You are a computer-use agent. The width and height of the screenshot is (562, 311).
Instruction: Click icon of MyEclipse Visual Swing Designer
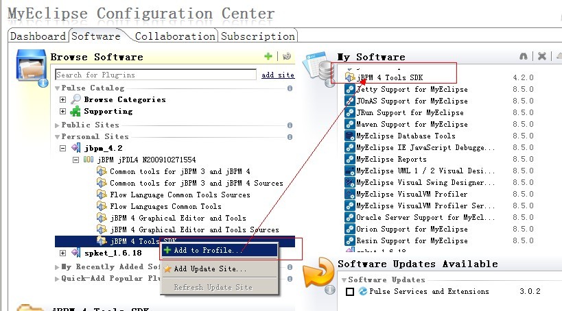point(349,182)
